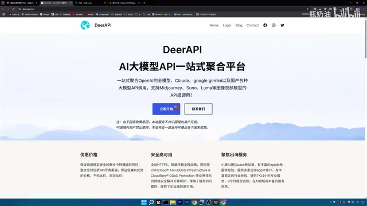Close the DeerAPI browser tab
Image resolution: width=367 pixels, height=206 pixels.
click(71, 3)
